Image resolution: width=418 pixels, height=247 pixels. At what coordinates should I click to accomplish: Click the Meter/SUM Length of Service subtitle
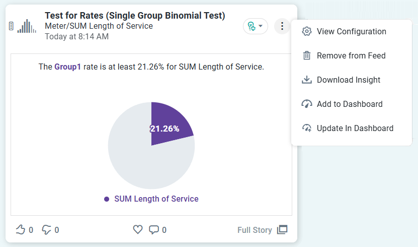click(99, 26)
